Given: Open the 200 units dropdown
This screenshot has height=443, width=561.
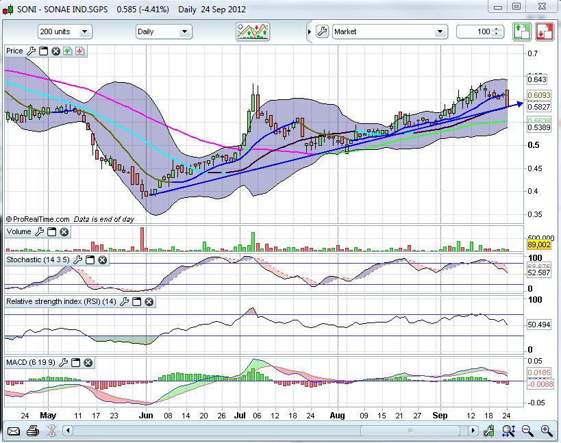Looking at the screenshot, I should (x=84, y=31).
